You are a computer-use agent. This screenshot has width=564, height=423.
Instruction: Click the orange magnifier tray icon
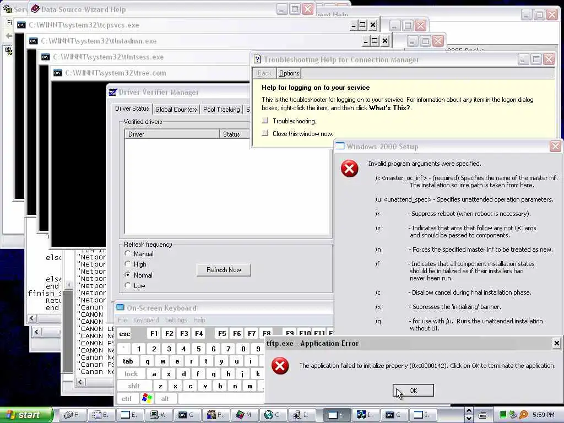tap(523, 415)
